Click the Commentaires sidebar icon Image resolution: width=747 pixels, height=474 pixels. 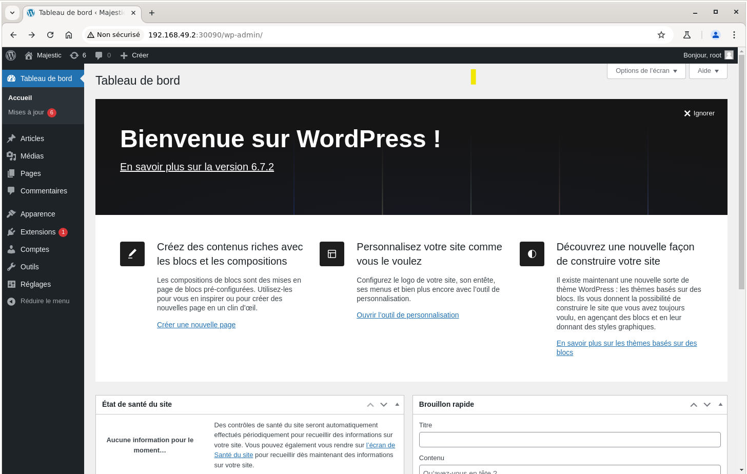pyautogui.click(x=11, y=191)
